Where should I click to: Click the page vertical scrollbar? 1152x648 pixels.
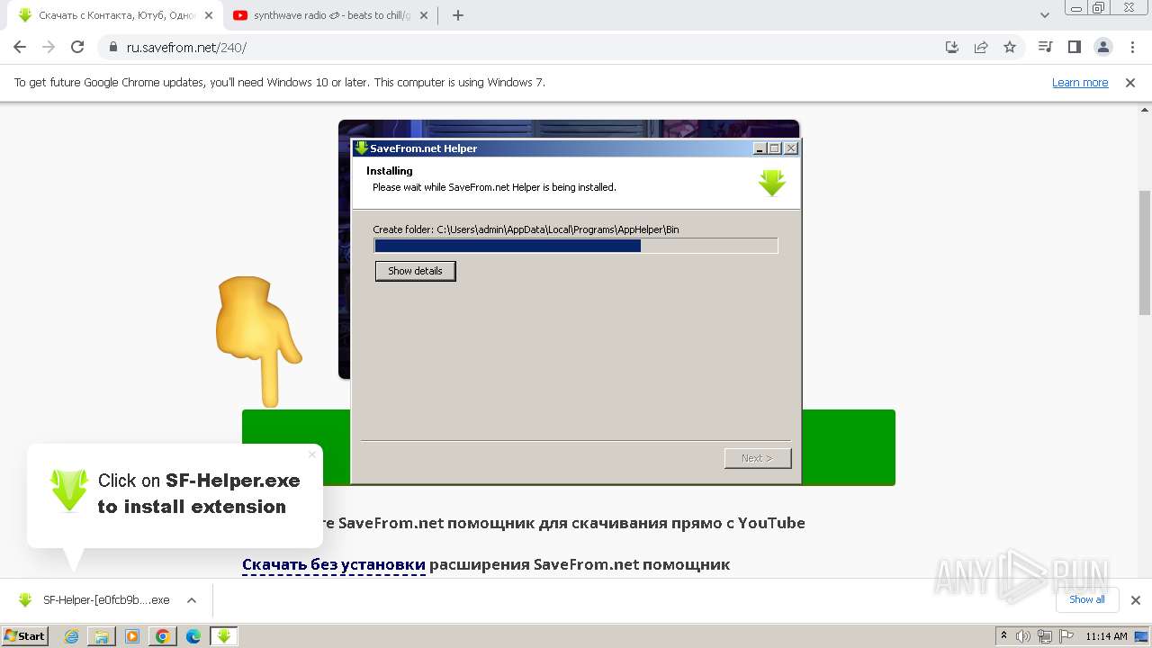pyautogui.click(x=1145, y=252)
